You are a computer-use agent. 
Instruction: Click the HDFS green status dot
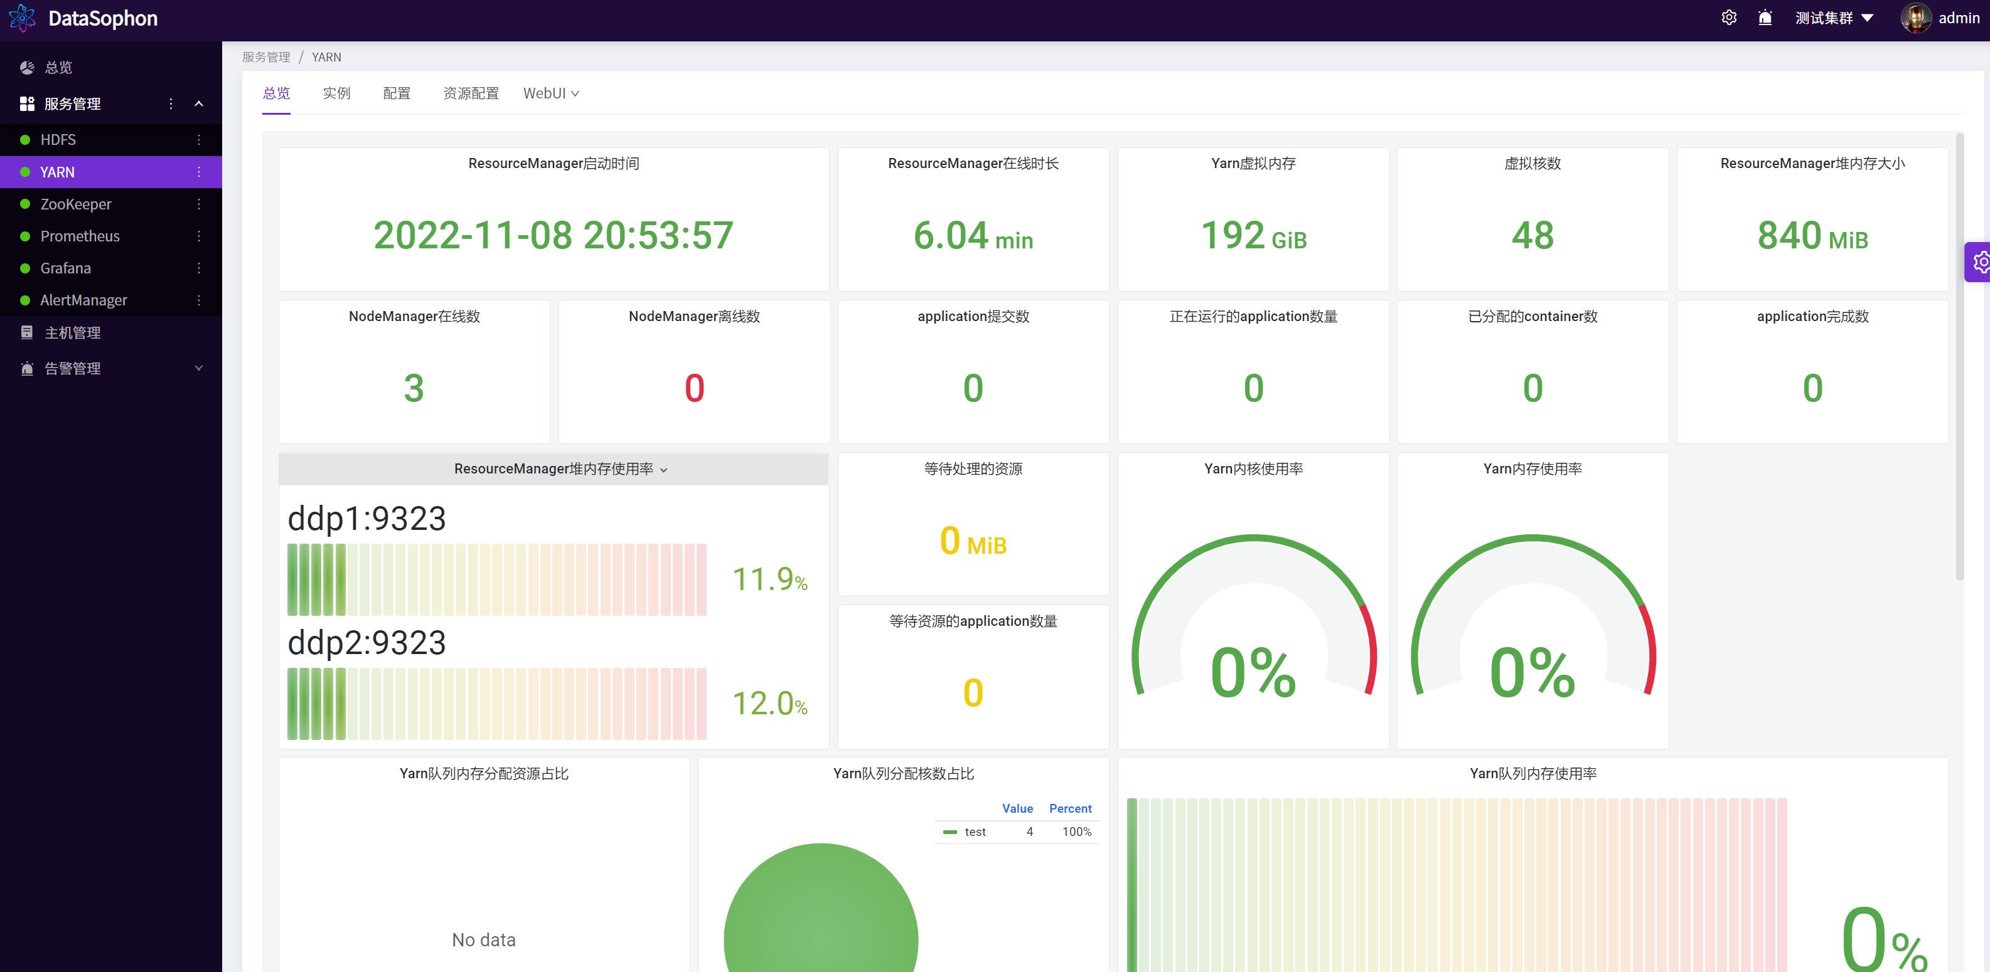(x=24, y=140)
